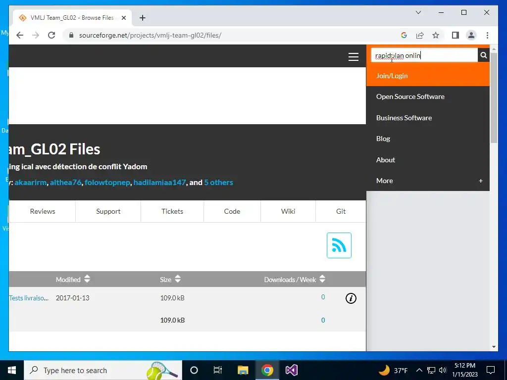
Task: Click the bold 109.0 kB total size
Action: (x=172, y=320)
